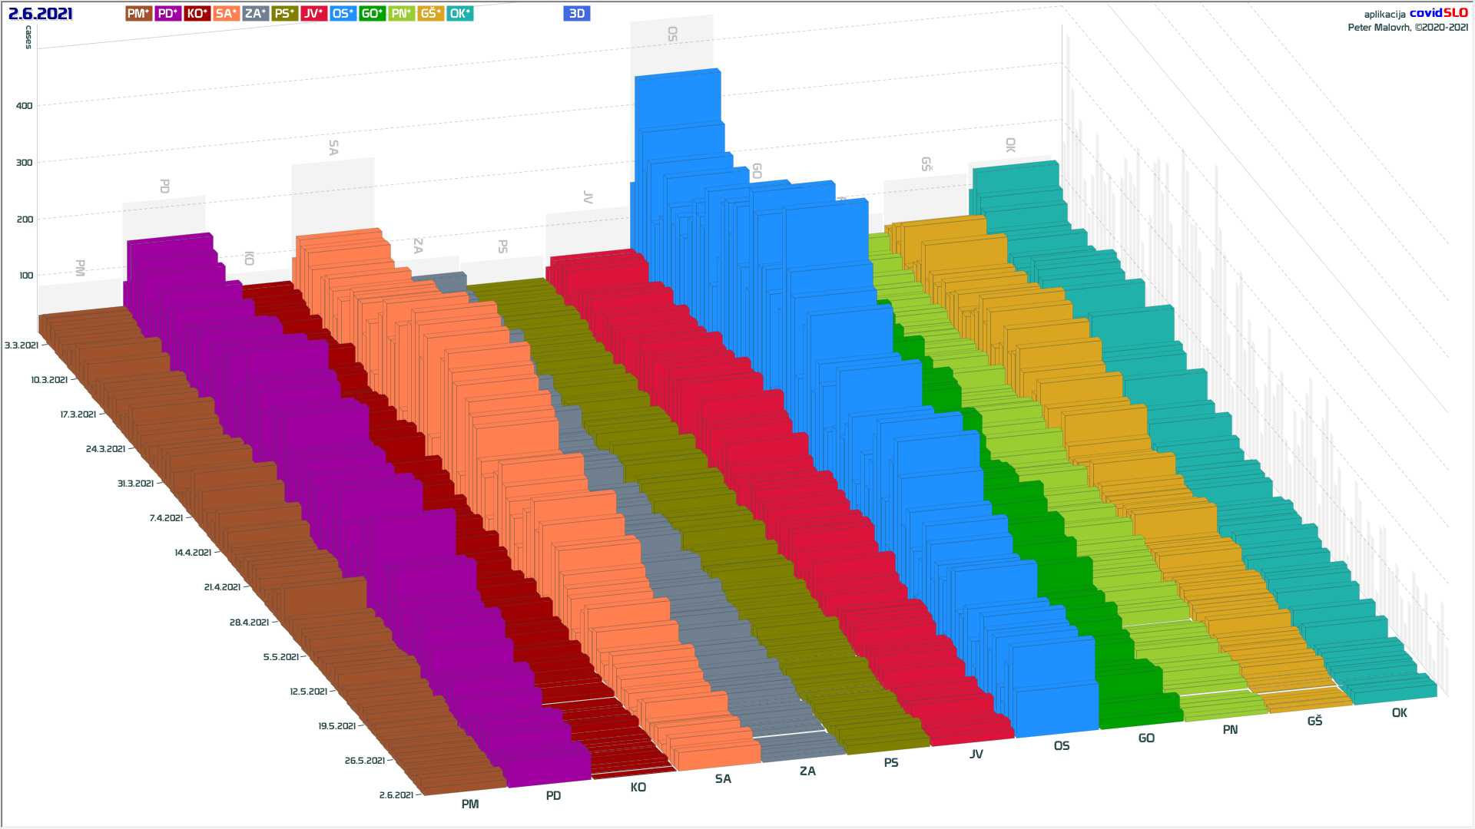Toggle the PM region legend chip
Image resolution: width=1475 pixels, height=829 pixels.
coord(139,14)
